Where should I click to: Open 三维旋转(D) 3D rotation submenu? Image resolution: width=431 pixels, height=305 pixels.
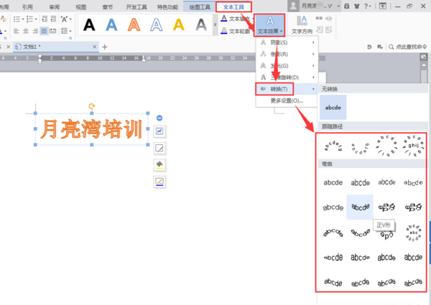point(287,78)
